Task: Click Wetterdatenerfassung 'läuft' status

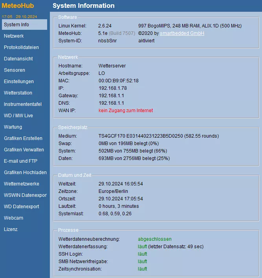Action: tap(143, 247)
